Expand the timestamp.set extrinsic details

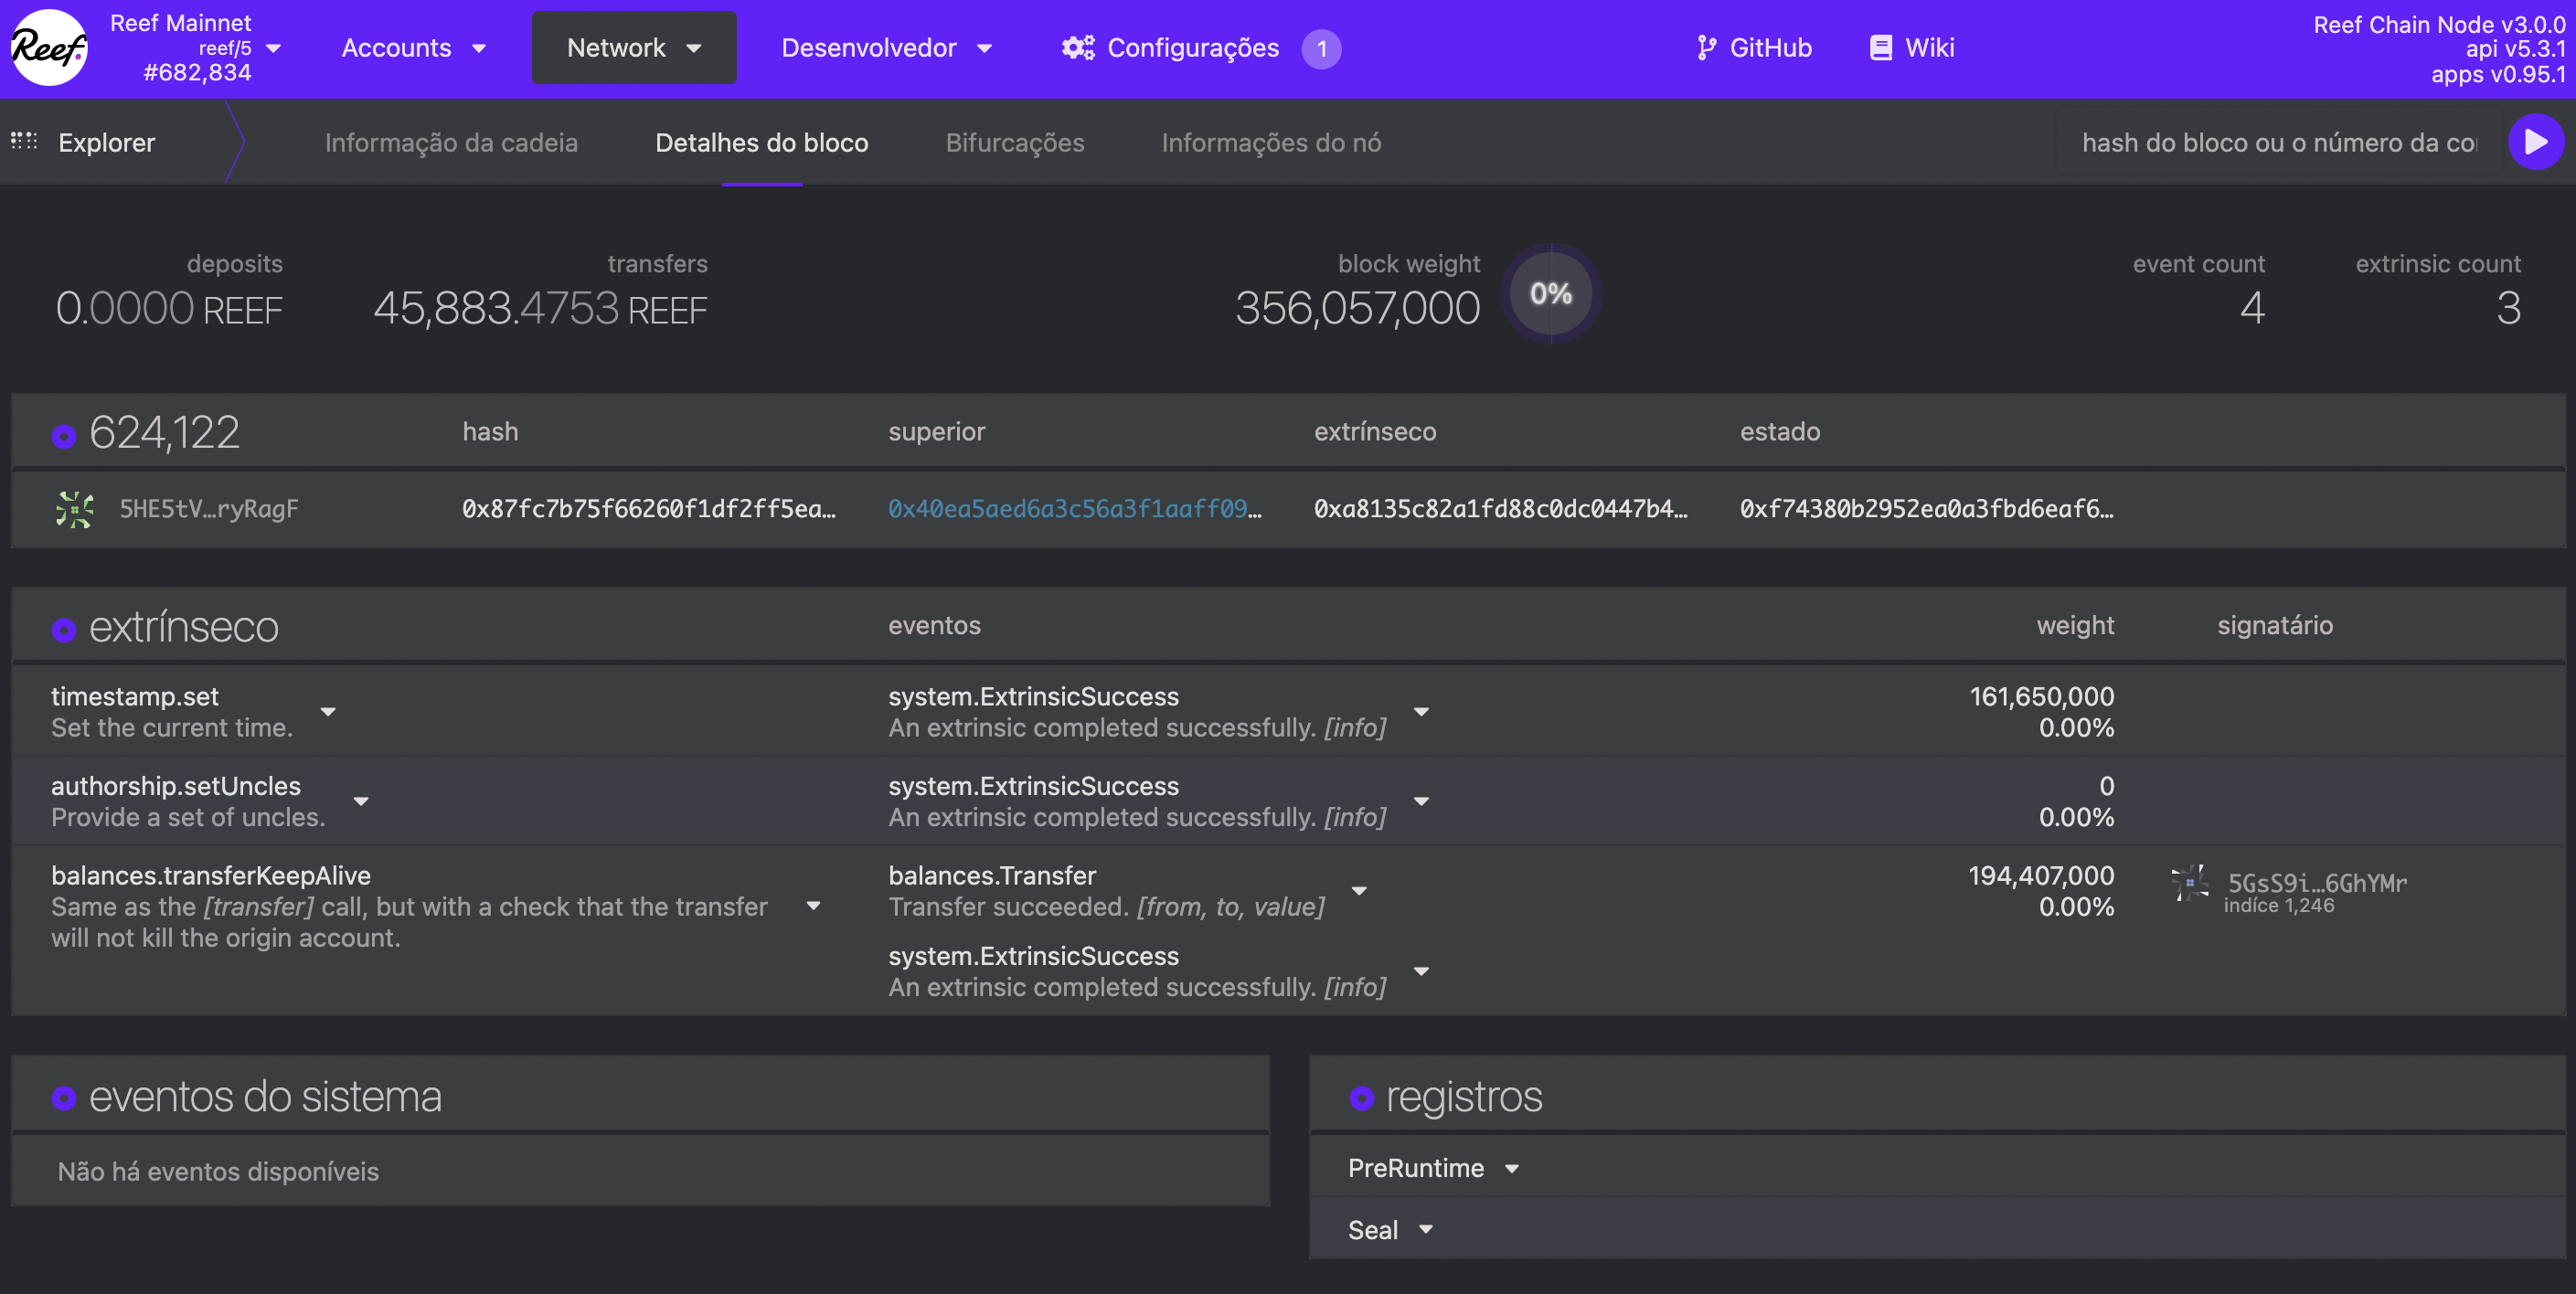click(328, 712)
